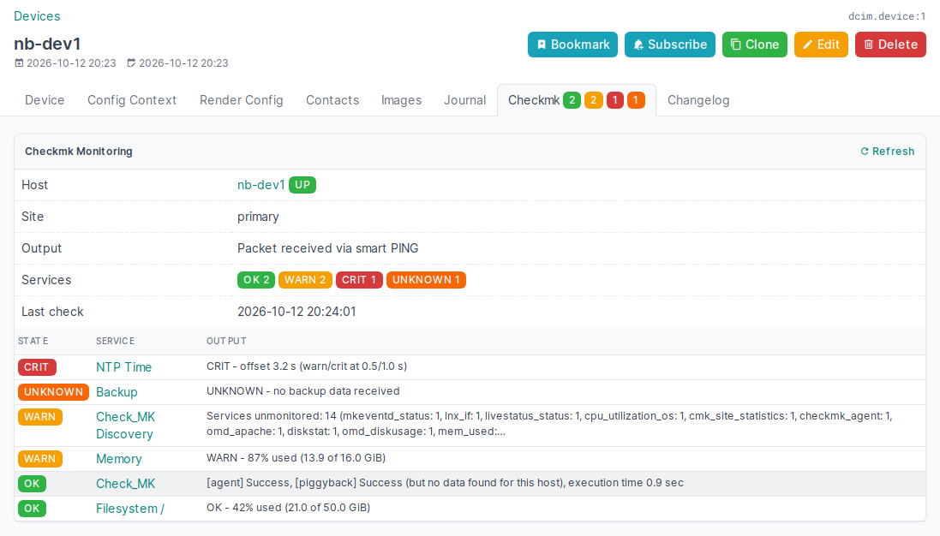940x536 pixels.
Task: Open the Backup service link
Action: (117, 392)
